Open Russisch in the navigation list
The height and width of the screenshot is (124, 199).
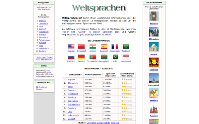(x=42, y=43)
